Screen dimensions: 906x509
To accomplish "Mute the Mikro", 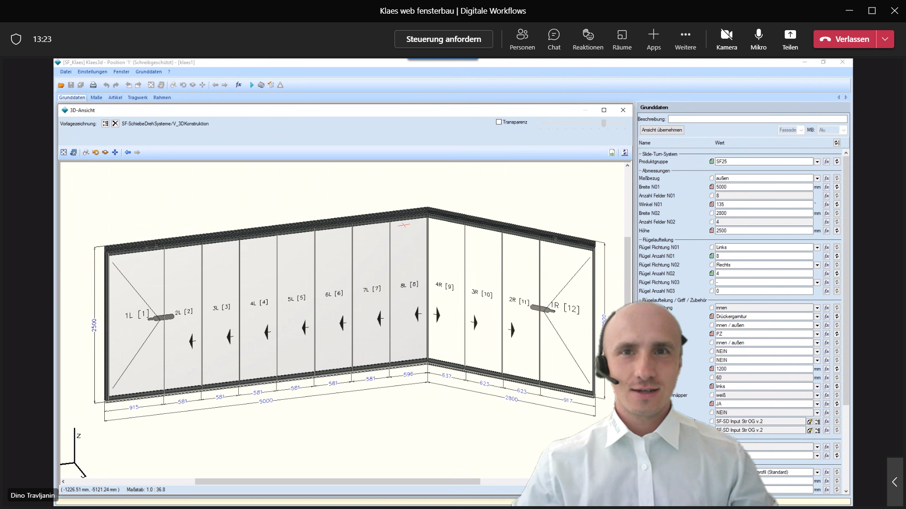I will 758,39.
